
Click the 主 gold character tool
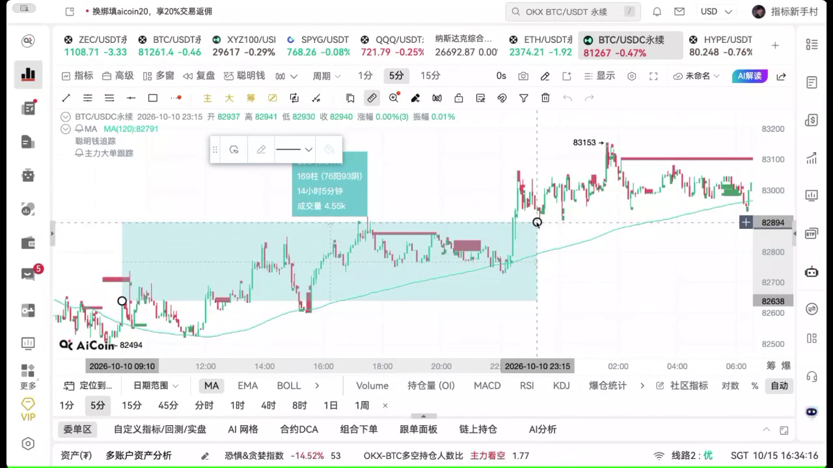pyautogui.click(x=208, y=98)
